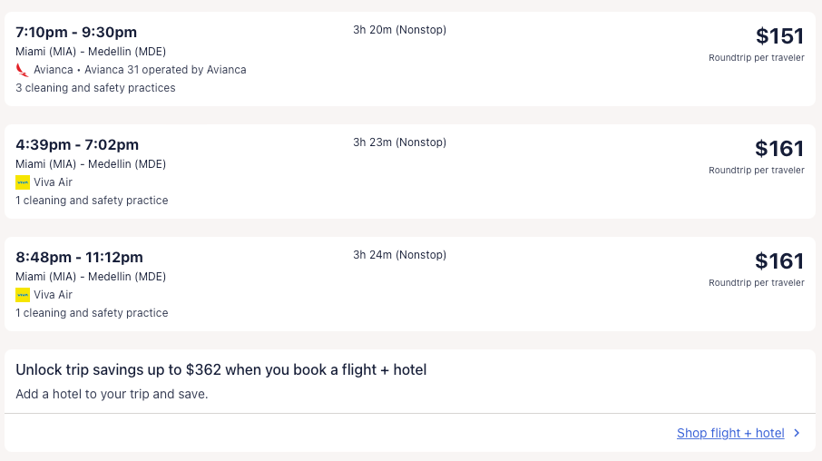Click the Unlock trip savings up to $362 heading
822x461 pixels.
[x=220, y=369]
